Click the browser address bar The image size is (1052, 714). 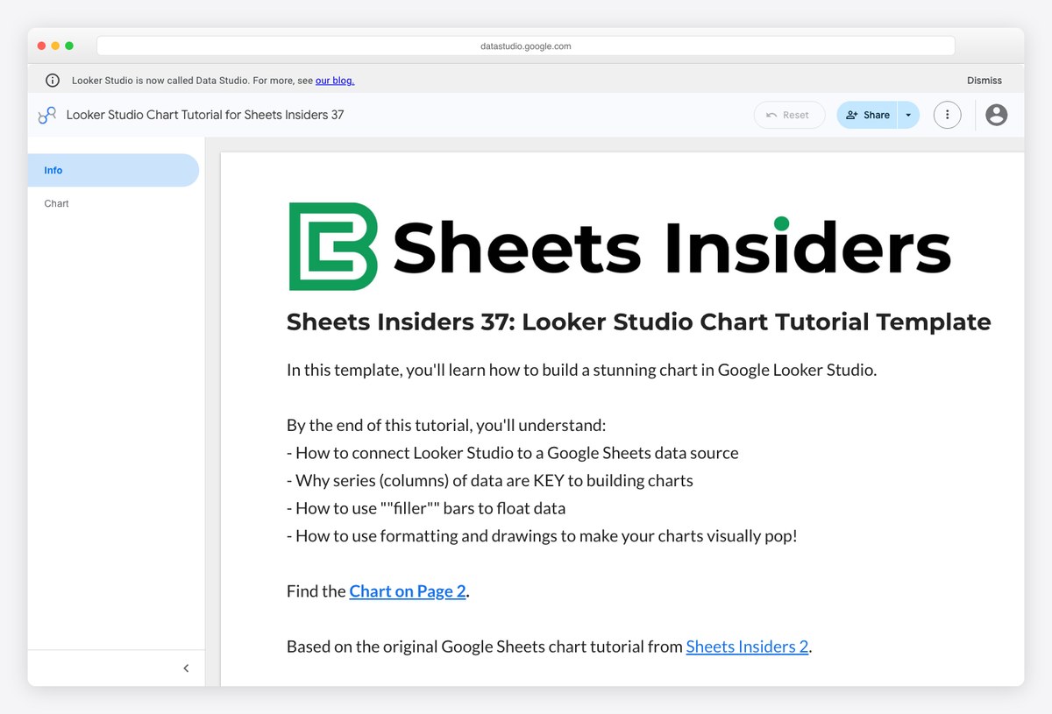526,46
